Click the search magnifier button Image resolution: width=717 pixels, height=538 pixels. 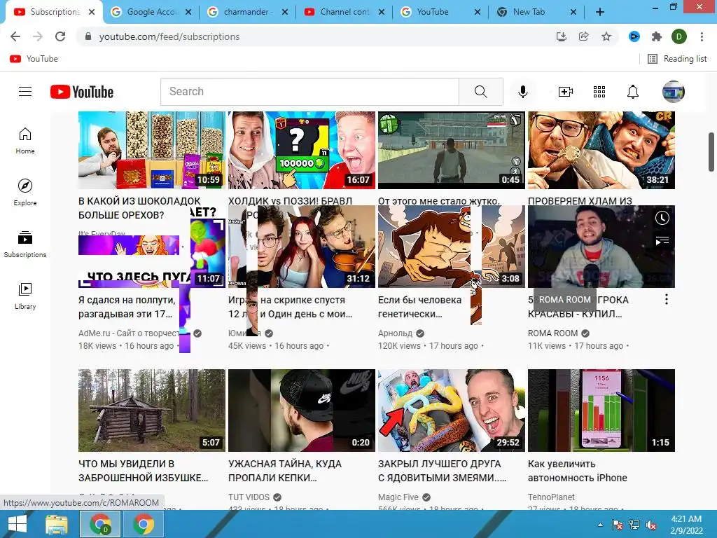480,92
